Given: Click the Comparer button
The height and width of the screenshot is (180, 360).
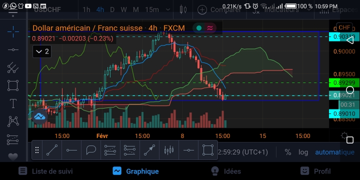Looking at the screenshot, I should [219, 9].
